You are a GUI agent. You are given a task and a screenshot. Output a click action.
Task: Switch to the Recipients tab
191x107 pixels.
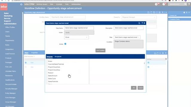58,57
